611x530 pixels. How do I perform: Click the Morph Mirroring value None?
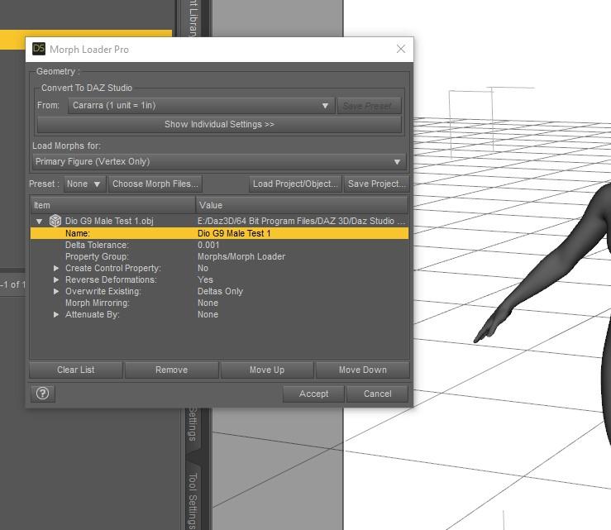click(208, 303)
